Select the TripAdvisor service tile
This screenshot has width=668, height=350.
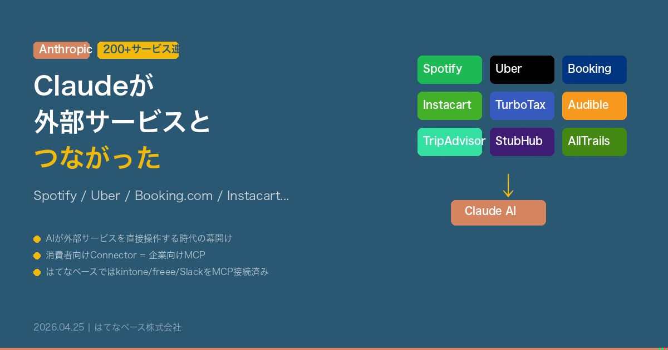(450, 142)
